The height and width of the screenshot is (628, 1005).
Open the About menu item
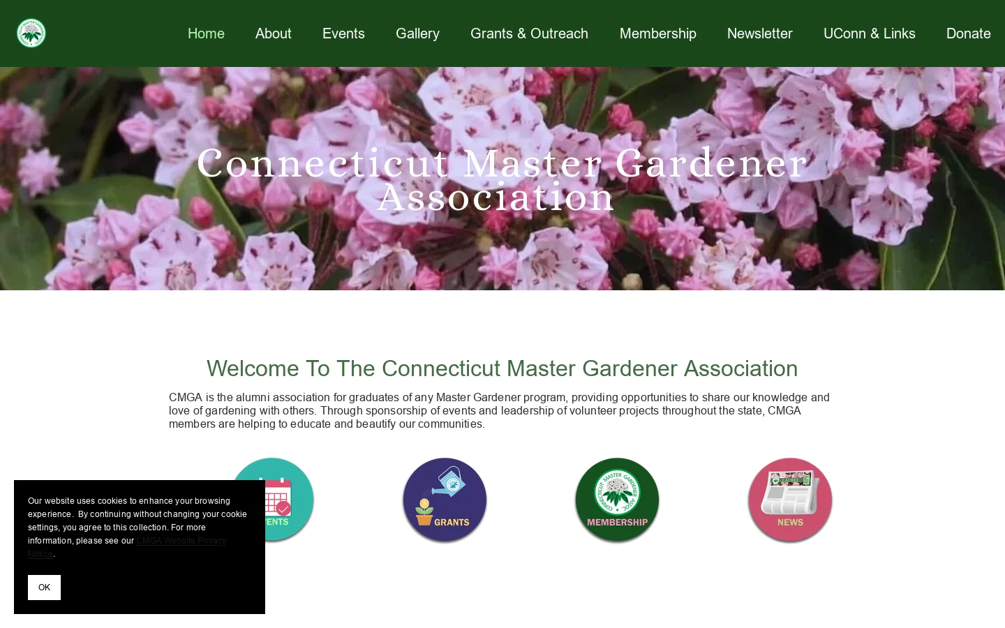274,33
